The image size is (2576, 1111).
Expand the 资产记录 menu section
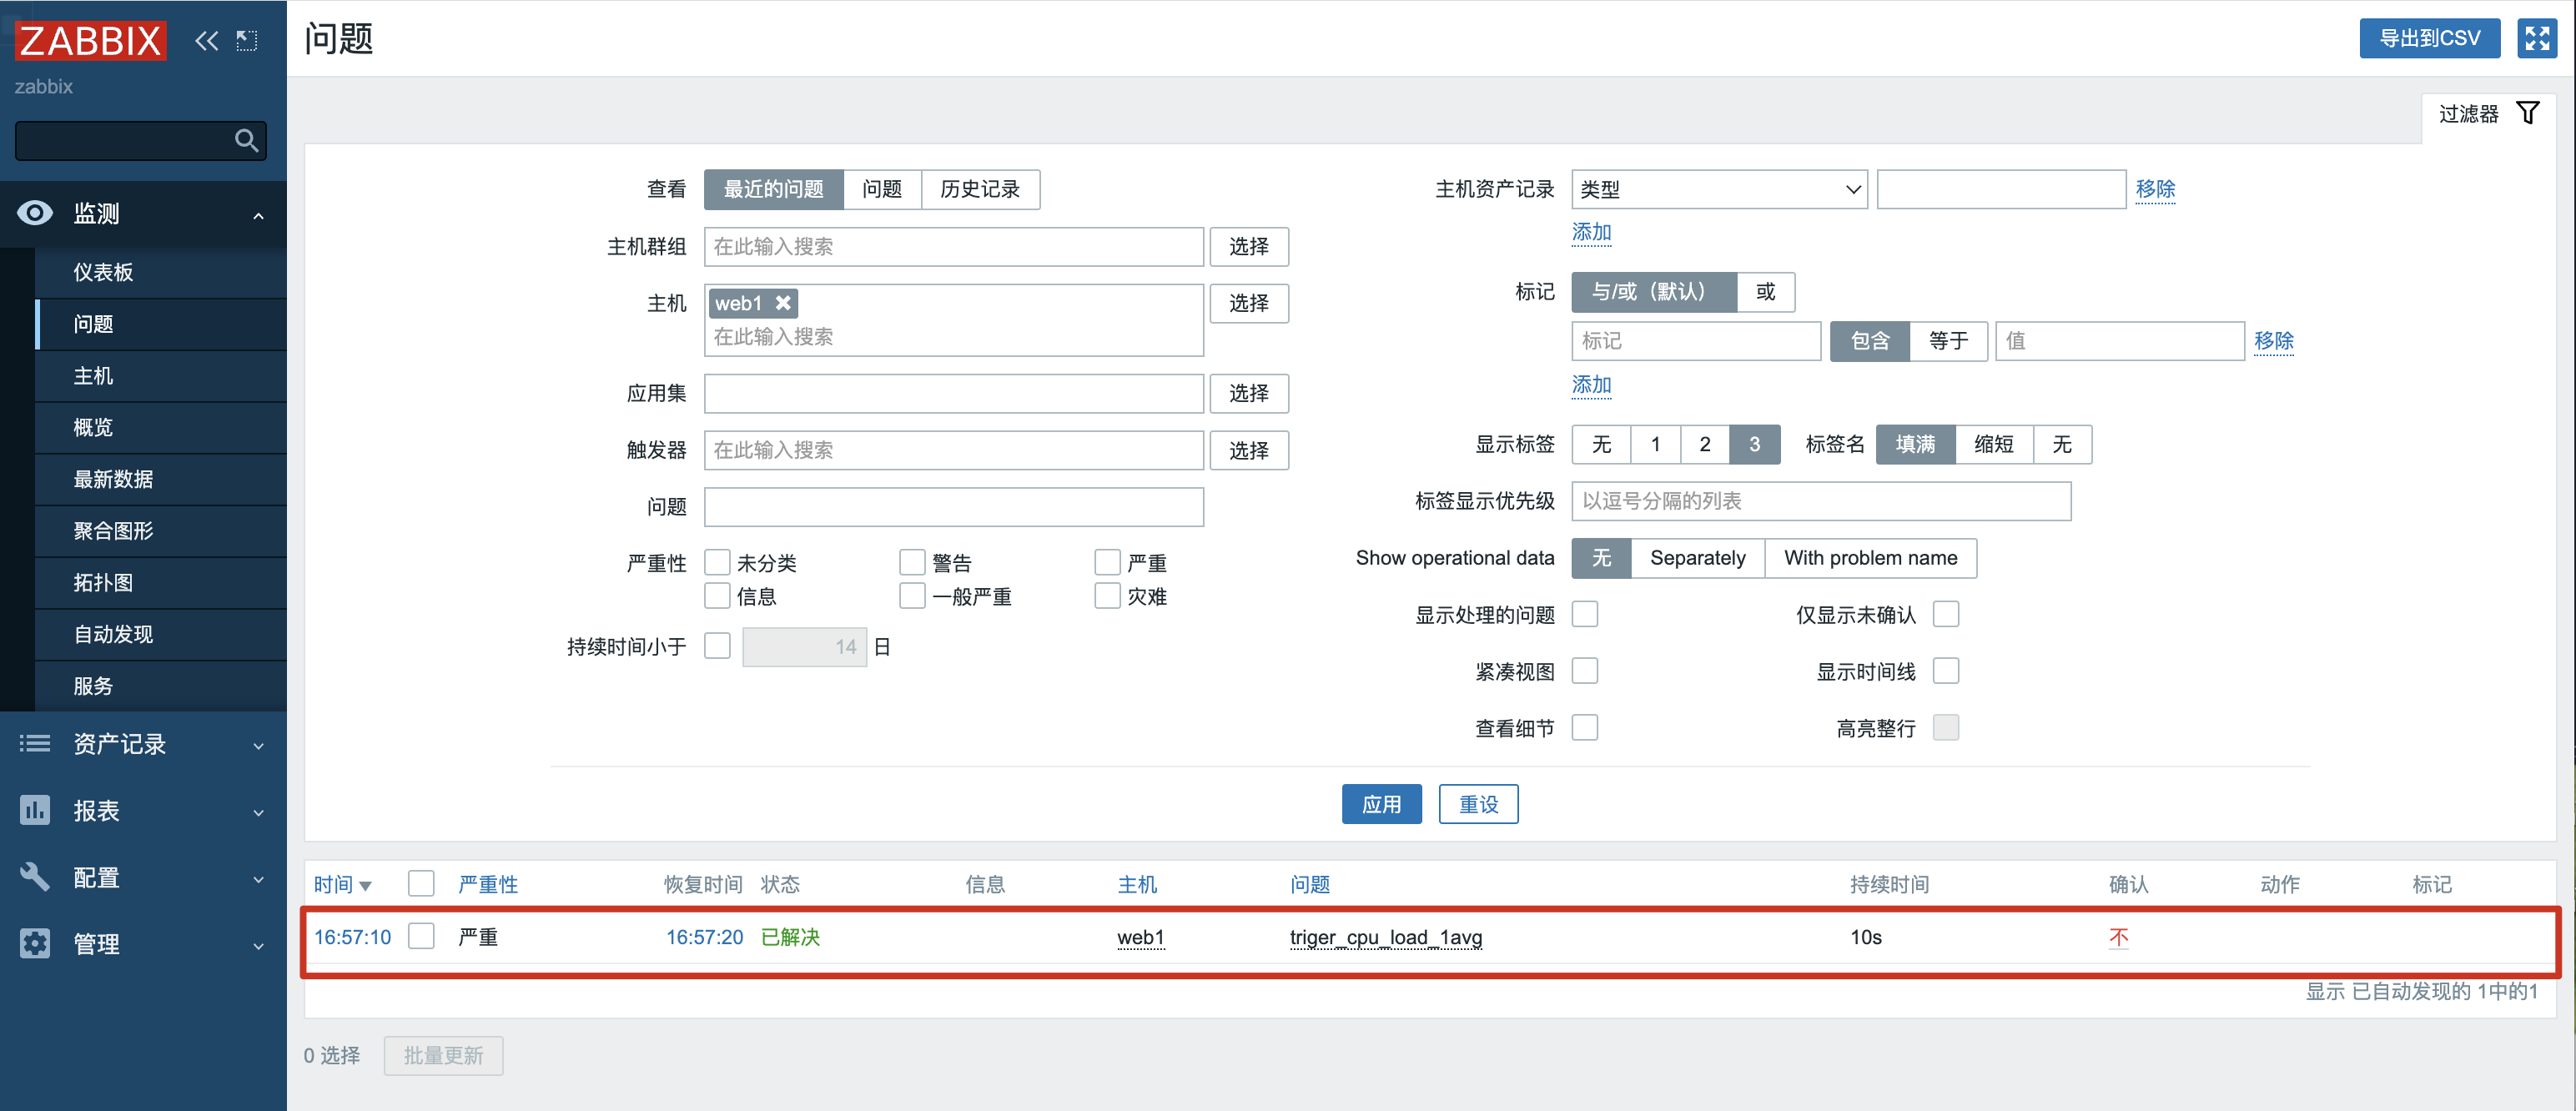[258, 745]
